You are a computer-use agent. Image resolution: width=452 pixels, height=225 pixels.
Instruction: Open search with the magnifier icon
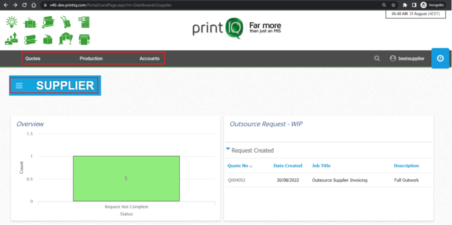tap(377, 59)
